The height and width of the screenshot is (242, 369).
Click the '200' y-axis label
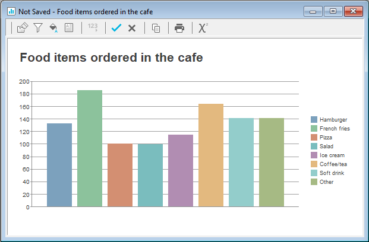[24, 81]
